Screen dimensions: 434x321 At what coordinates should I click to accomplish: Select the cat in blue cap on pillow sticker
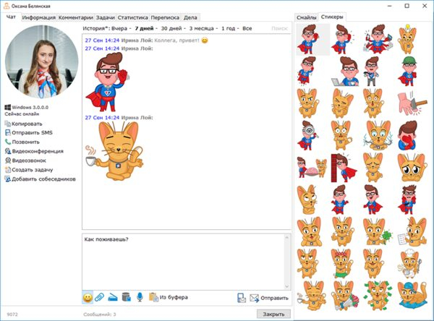tap(412, 295)
